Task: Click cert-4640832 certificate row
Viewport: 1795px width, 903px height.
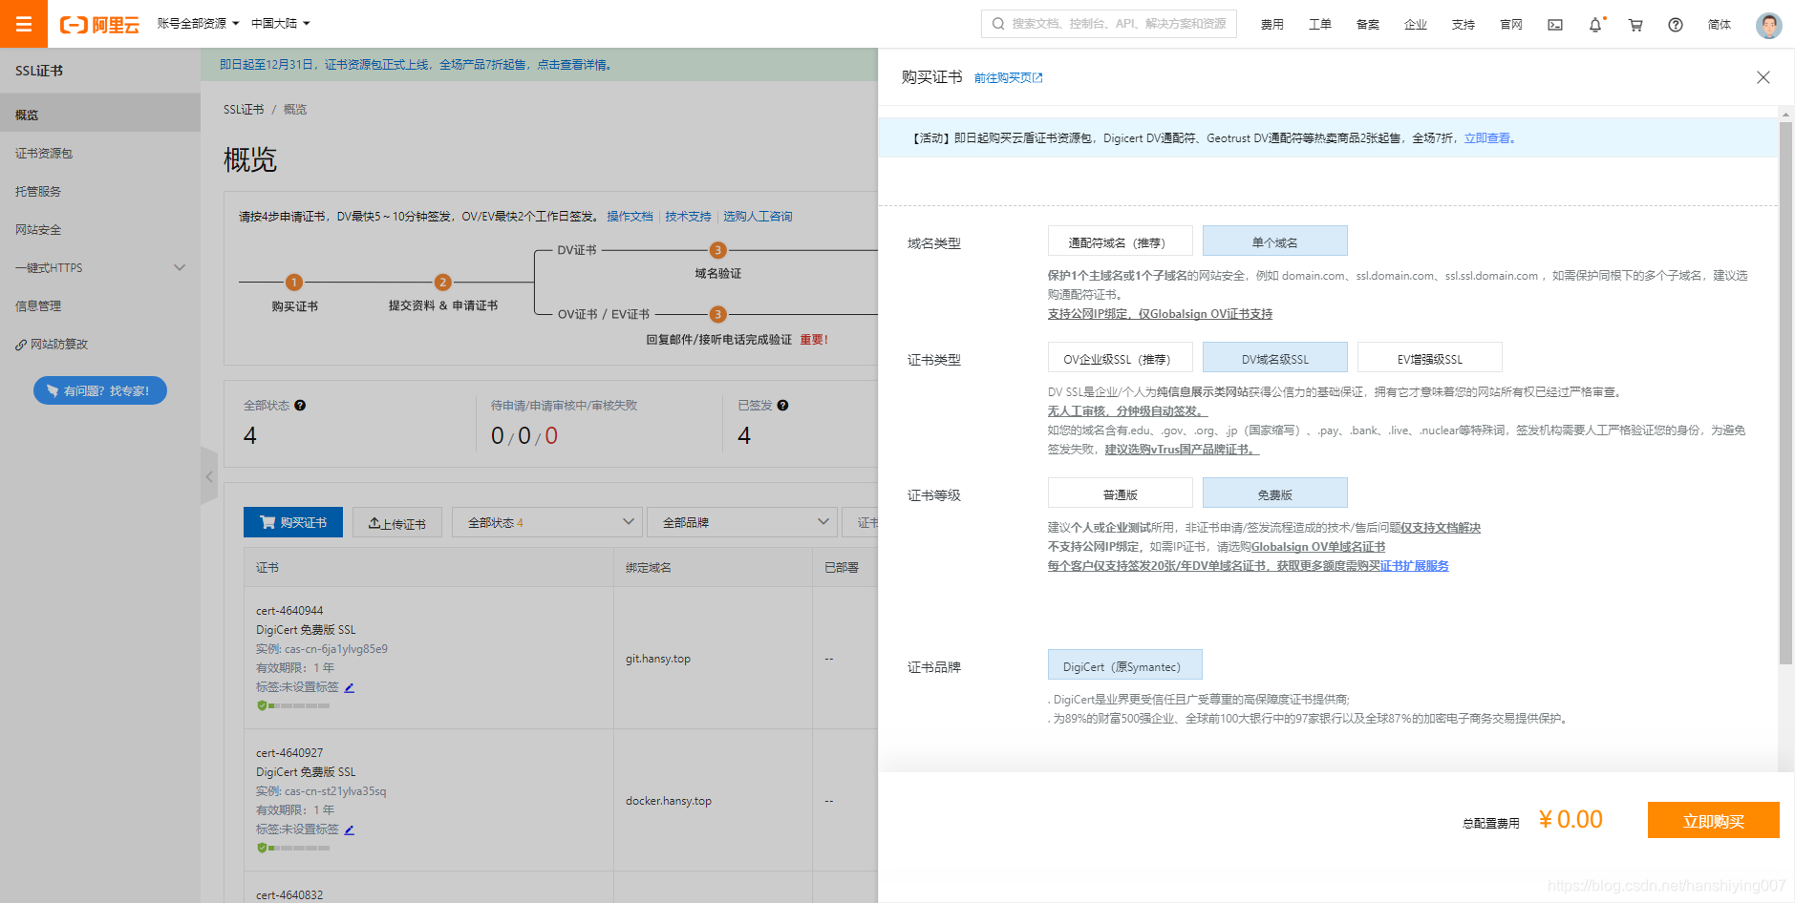Action: coord(289,894)
